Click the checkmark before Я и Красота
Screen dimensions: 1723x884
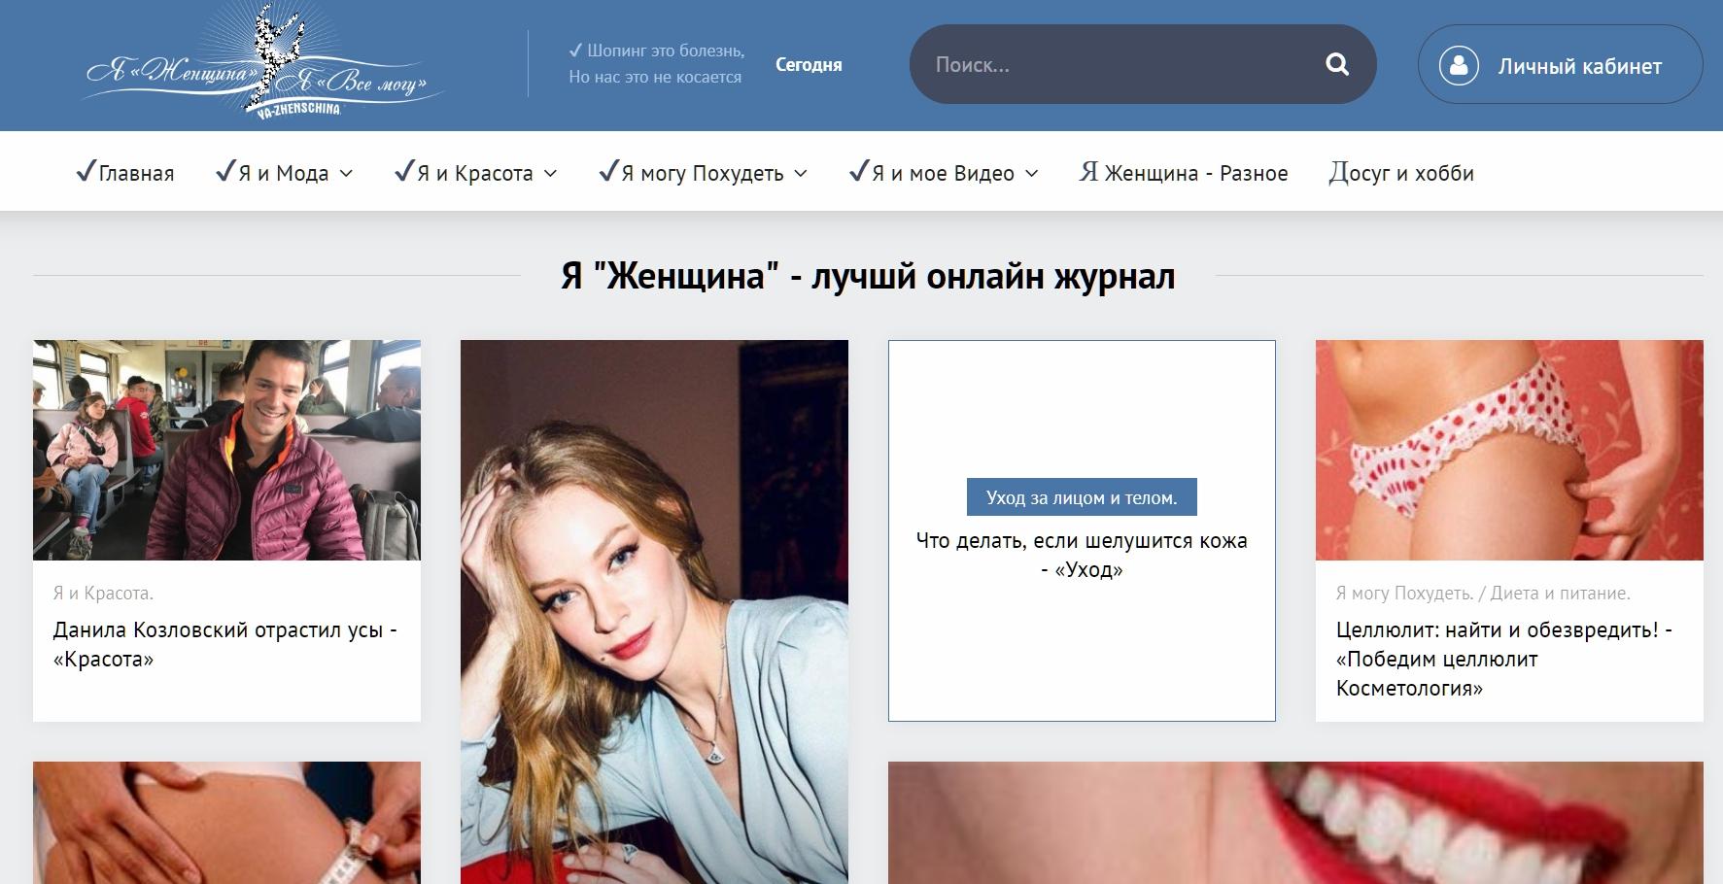tap(403, 172)
